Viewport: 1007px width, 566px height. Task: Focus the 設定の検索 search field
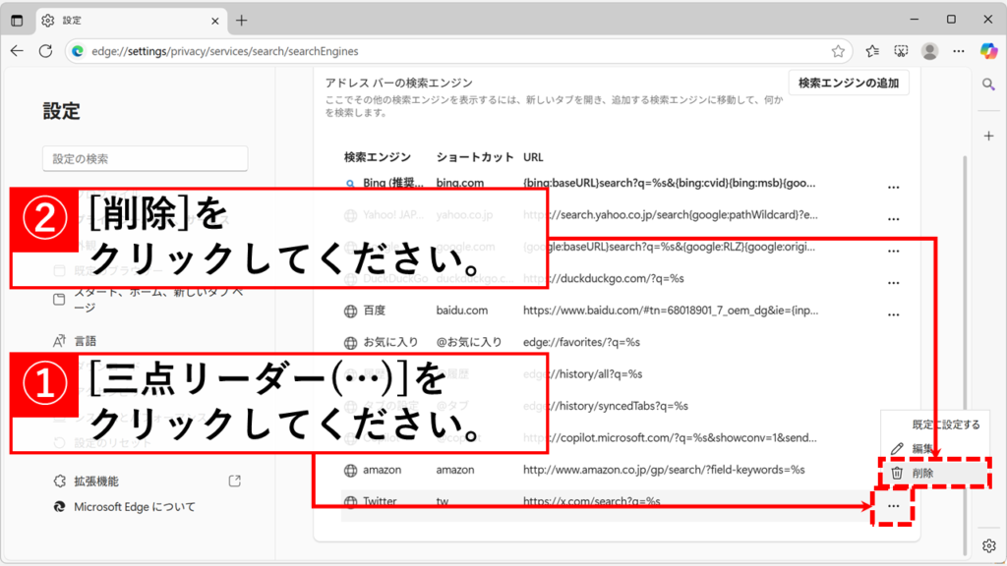(146, 158)
